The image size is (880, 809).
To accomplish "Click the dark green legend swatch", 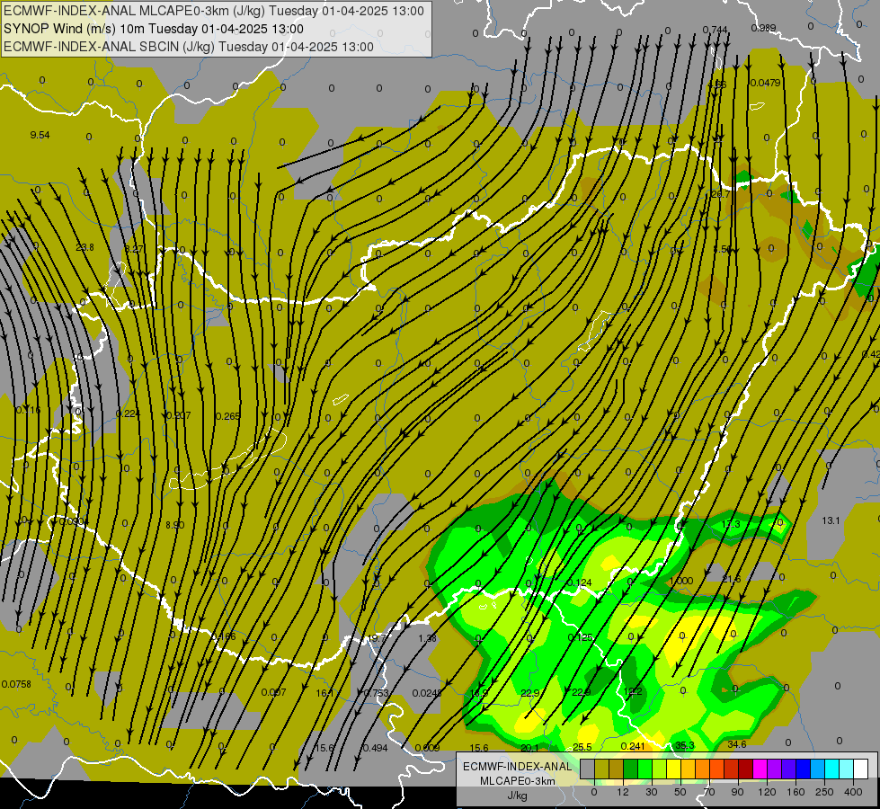I will click(x=631, y=769).
